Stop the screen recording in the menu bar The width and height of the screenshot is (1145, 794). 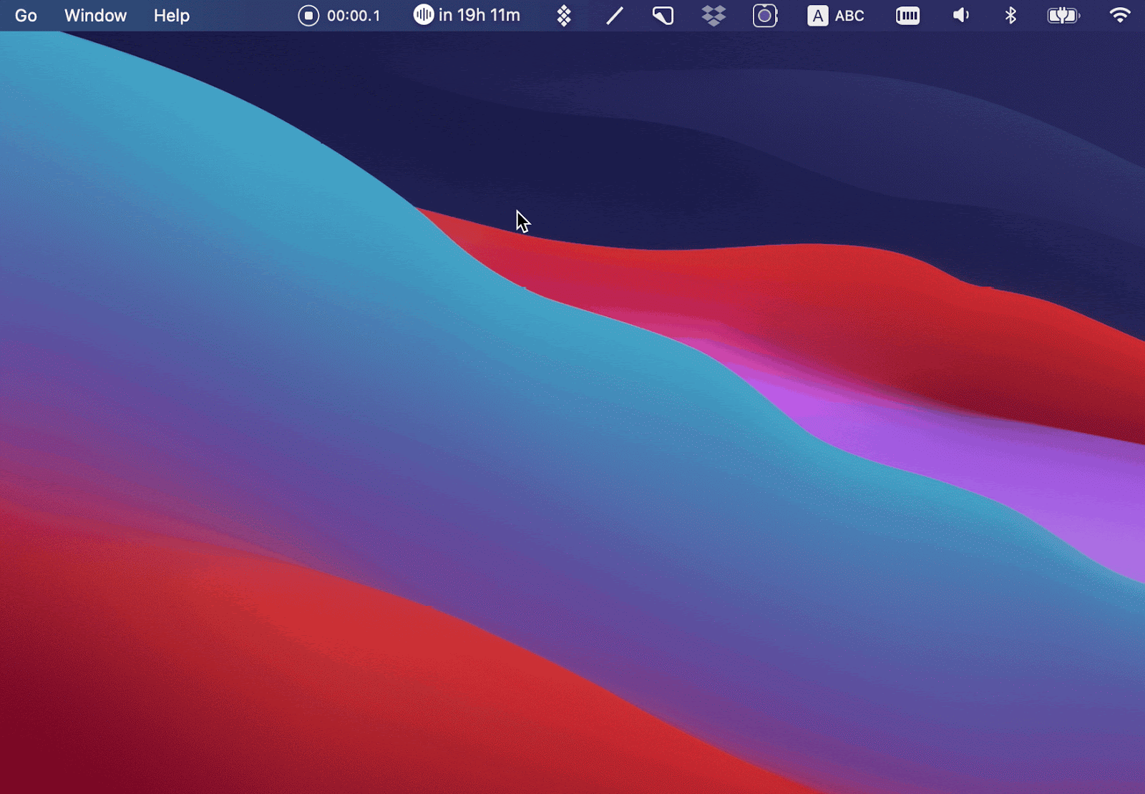point(308,15)
